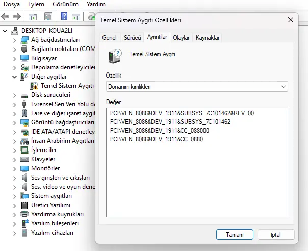Screen dimensions: 308x251
Task: Select Ses, video ve oyun tree item
Action: pyautogui.click(x=63, y=187)
